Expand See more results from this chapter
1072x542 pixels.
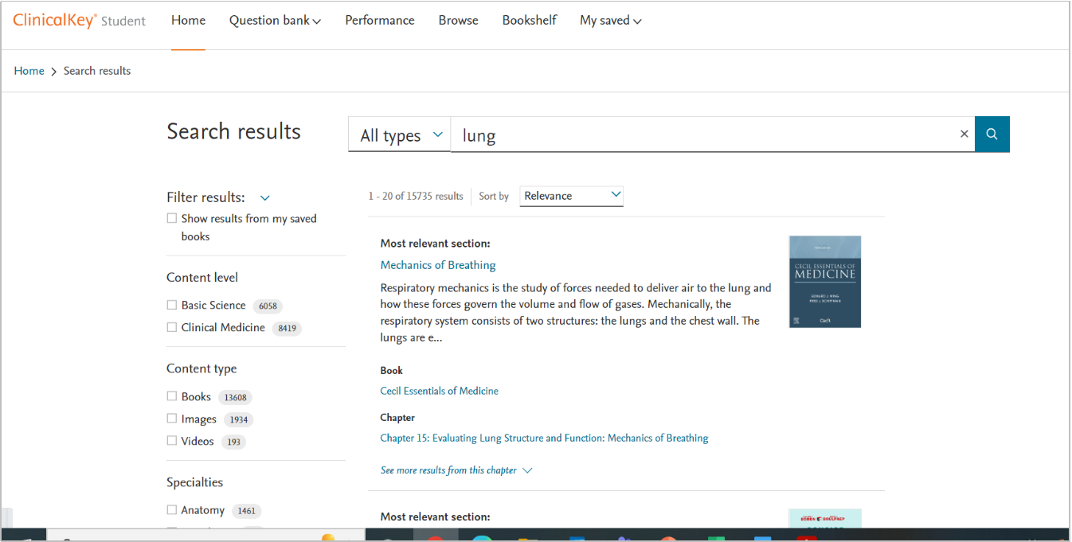coord(456,470)
